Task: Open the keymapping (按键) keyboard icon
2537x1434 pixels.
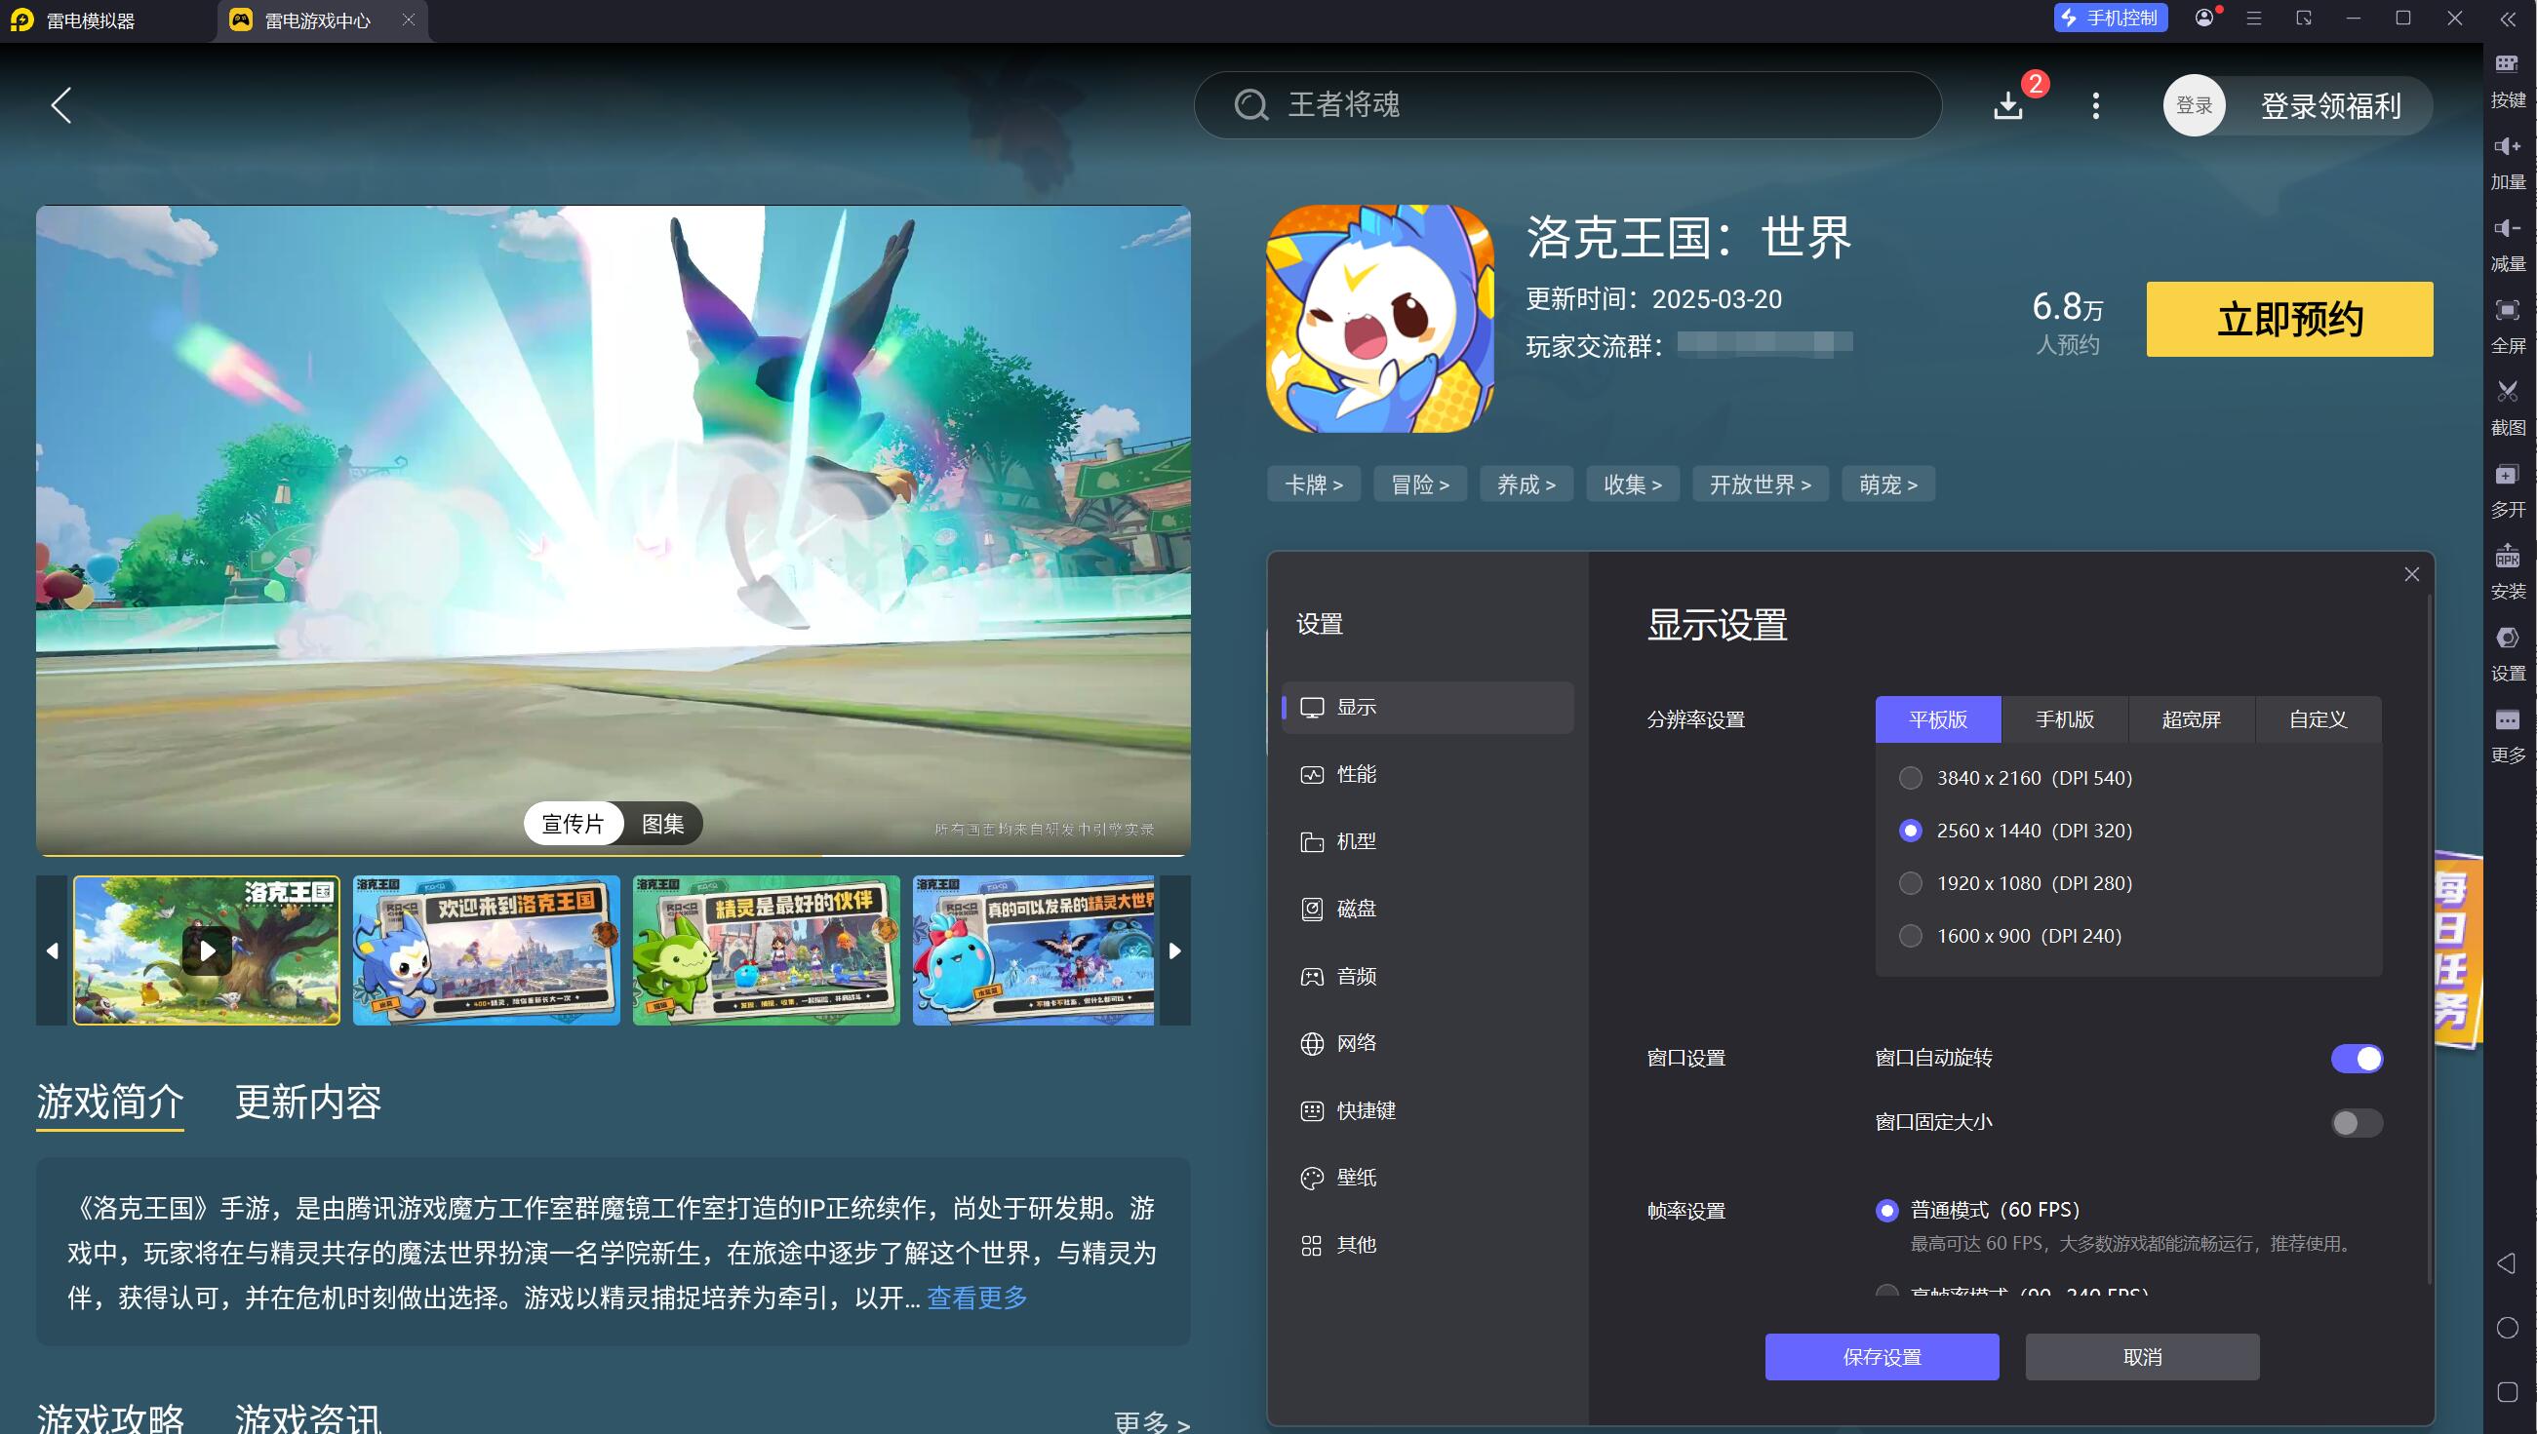Action: [x=2507, y=65]
